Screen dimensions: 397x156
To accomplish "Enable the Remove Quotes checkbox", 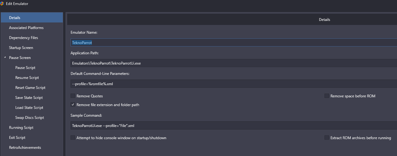I will tap(73, 96).
